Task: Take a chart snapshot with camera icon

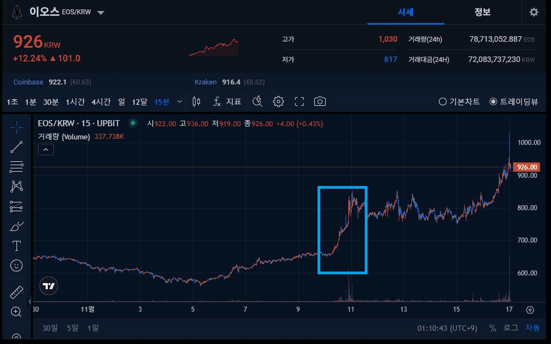Action: click(x=320, y=102)
